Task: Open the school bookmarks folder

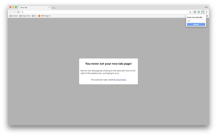Action: tap(14, 16)
